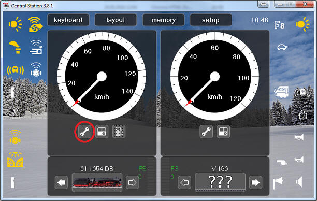
Task: Open the setup button
Action: click(x=211, y=20)
